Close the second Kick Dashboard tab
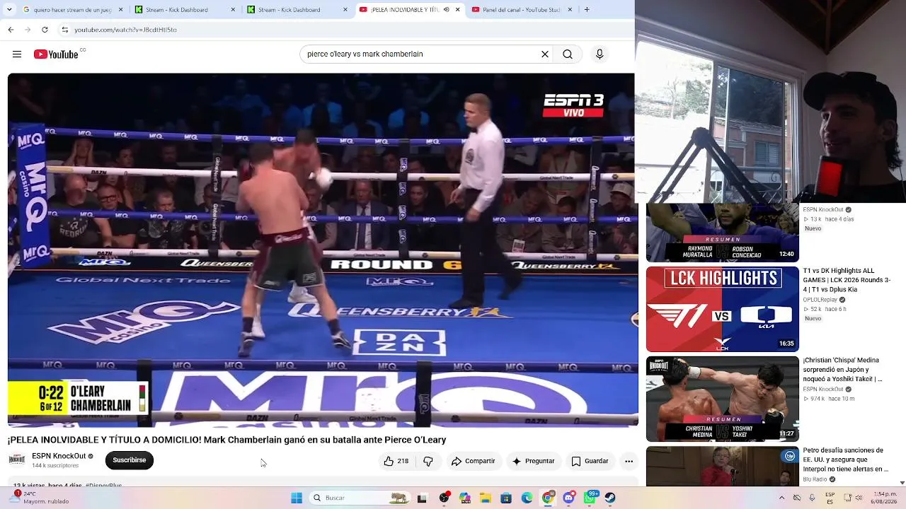The image size is (906, 509). pos(345,10)
